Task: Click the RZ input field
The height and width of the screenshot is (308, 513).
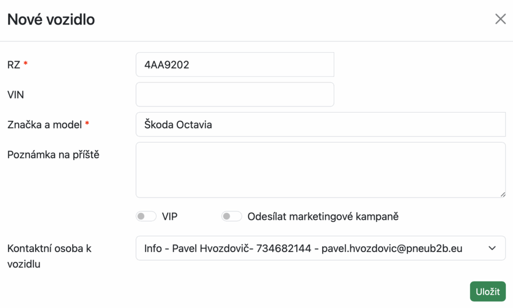Action: (234, 65)
